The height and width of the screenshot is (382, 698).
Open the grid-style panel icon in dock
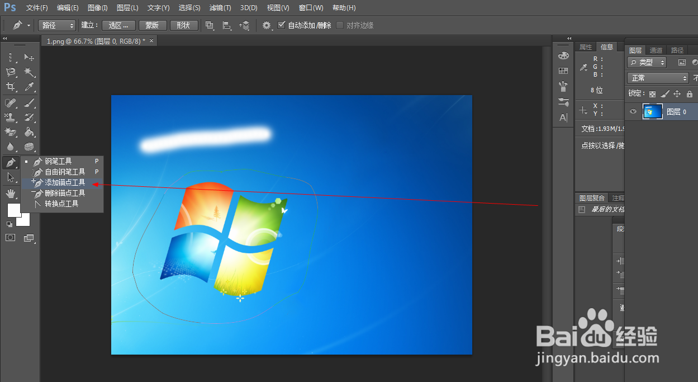click(563, 71)
